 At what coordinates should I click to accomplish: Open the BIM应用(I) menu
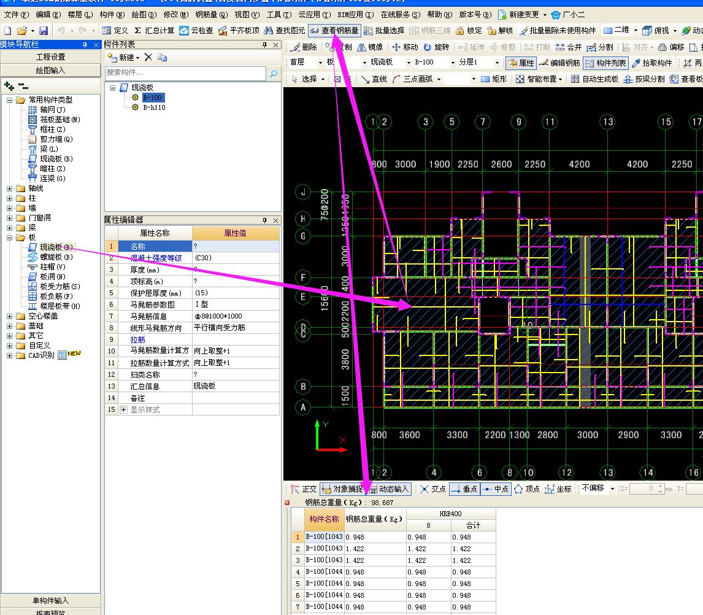[x=356, y=15]
